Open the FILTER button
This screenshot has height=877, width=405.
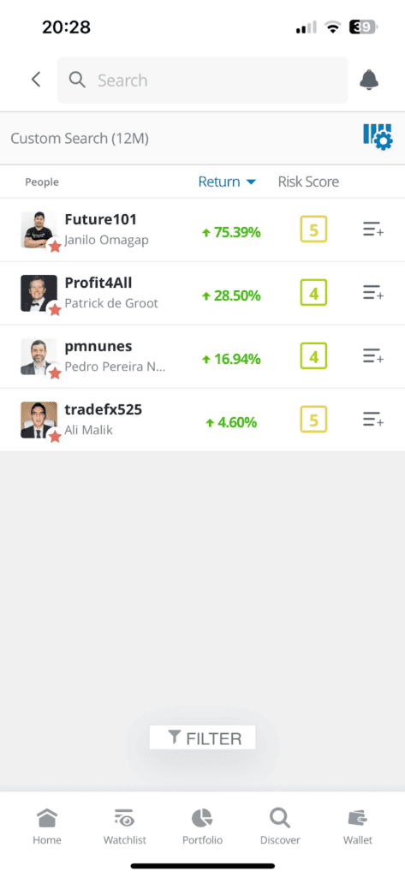click(202, 737)
